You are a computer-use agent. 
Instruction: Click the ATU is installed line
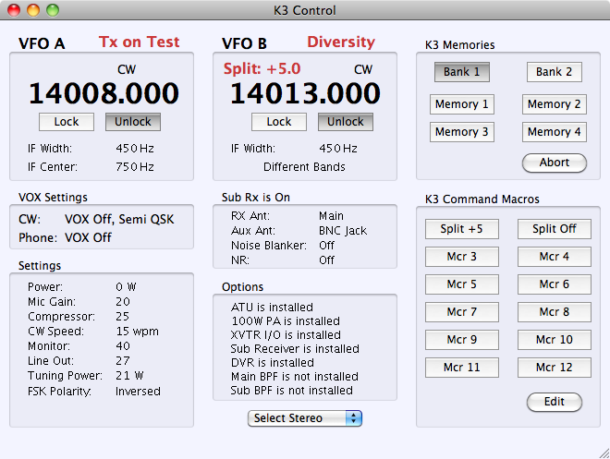pos(272,308)
